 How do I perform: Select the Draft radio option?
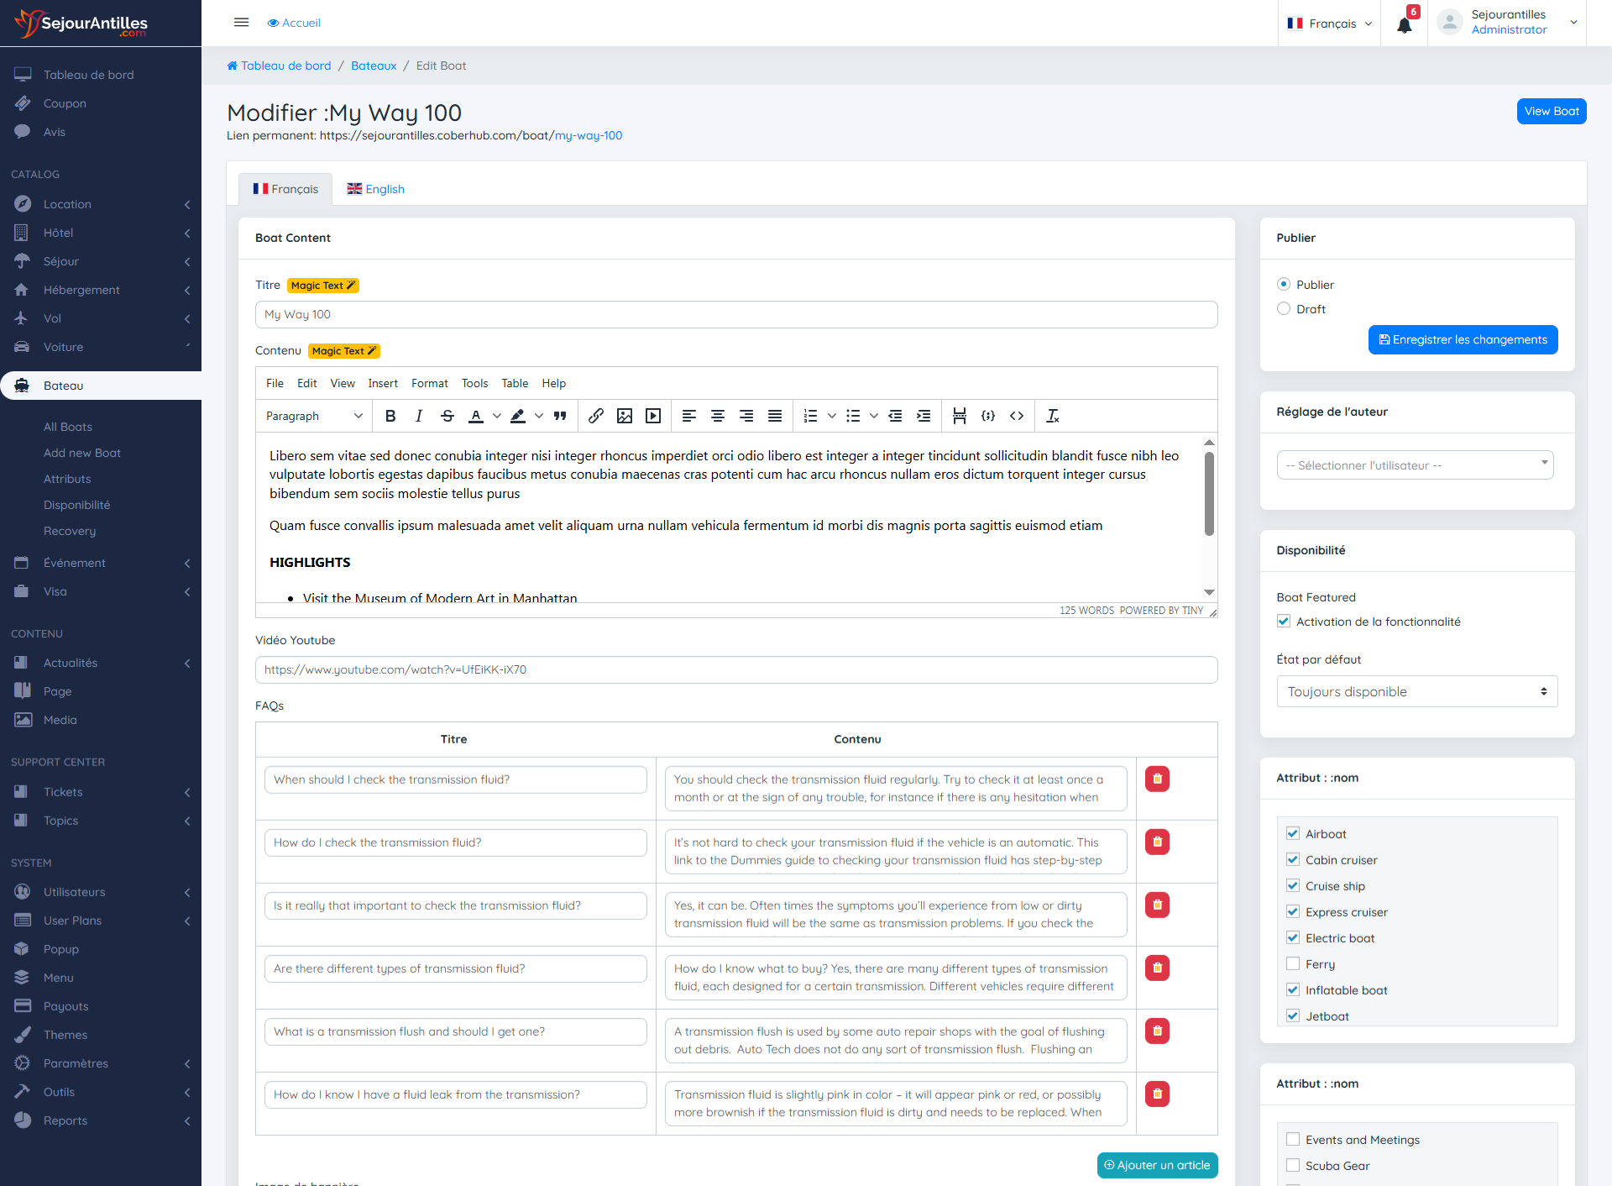(1284, 309)
